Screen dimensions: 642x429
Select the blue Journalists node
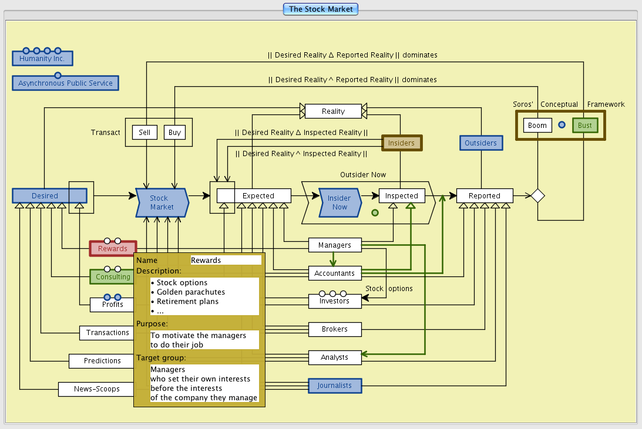click(x=334, y=386)
